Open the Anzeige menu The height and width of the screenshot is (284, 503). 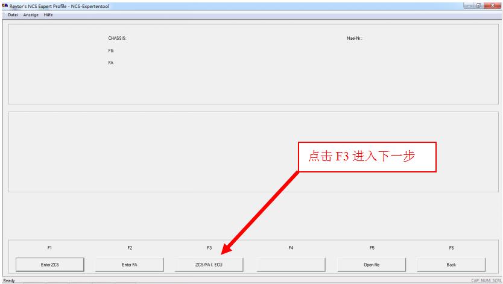point(31,15)
